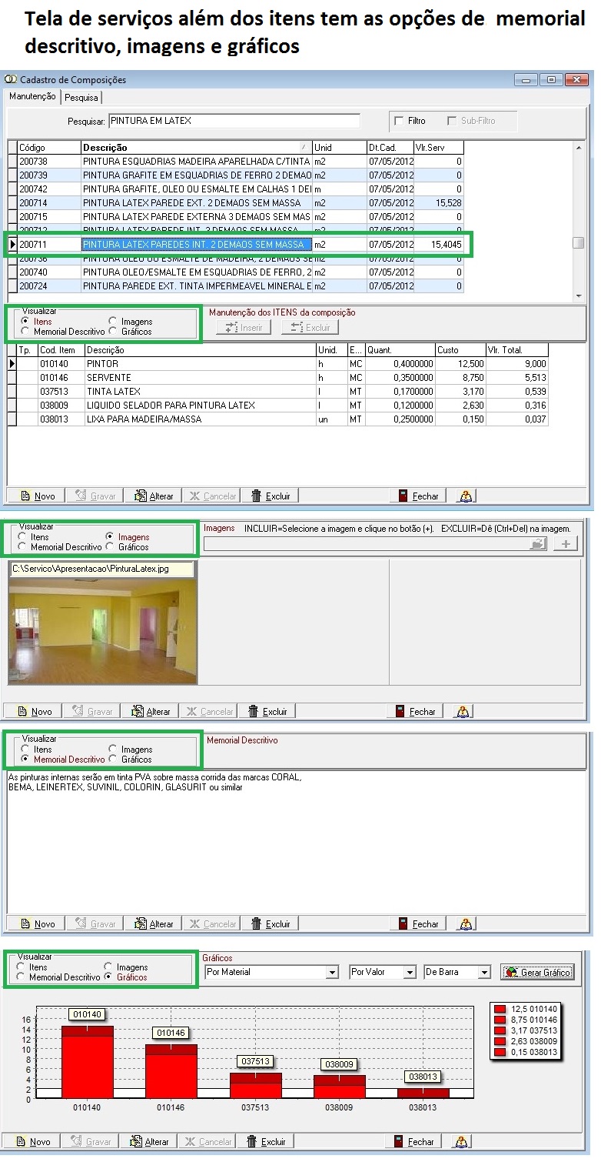Open the Por Material dropdown
601x1162 pixels.
pos(332,973)
